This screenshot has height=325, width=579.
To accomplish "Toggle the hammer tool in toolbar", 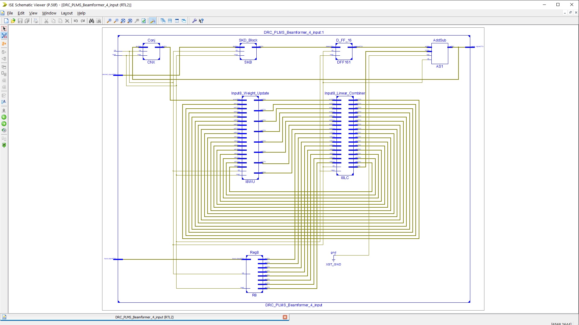I will tap(153, 21).
